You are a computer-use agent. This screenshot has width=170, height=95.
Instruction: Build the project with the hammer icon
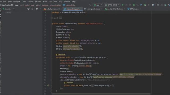pyautogui.click(x=90, y=5)
